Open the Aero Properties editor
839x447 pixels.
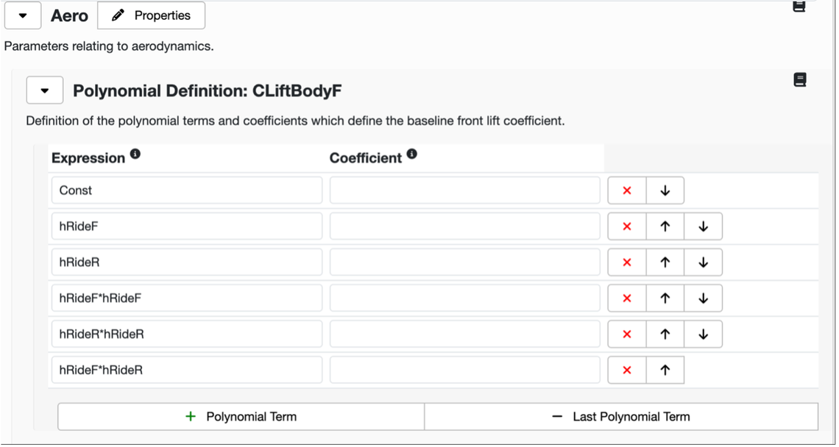(152, 15)
